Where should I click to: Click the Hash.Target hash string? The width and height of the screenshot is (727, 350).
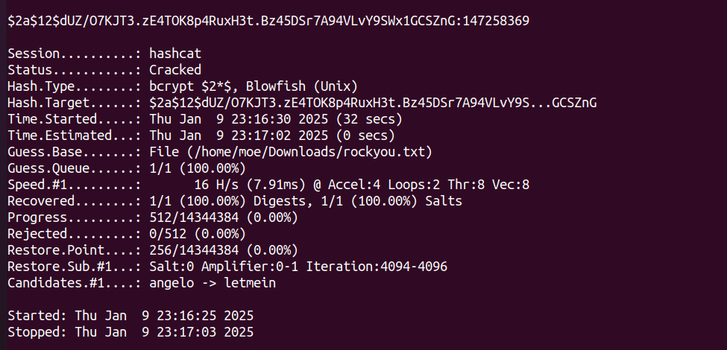373,103
